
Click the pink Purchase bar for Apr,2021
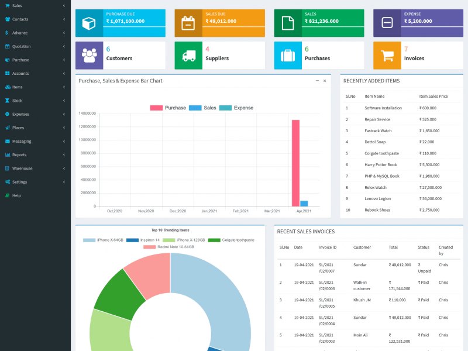(x=295, y=163)
